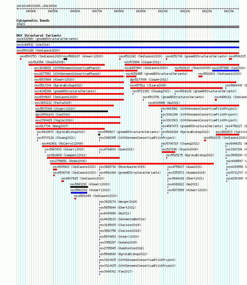Click the gray 16q21 cytogenetic band

[128, 27]
